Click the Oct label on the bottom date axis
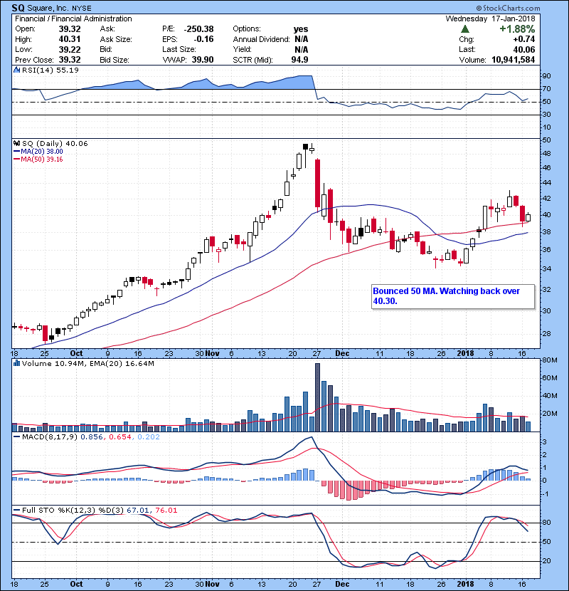 (x=76, y=584)
